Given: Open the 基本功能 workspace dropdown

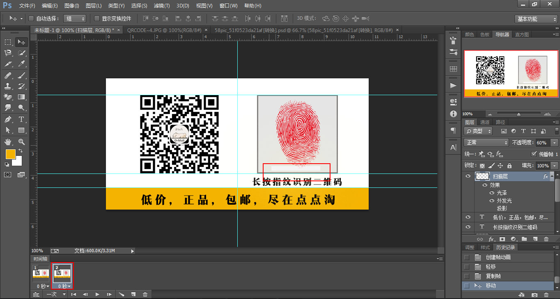Looking at the screenshot, I should pos(536,19).
